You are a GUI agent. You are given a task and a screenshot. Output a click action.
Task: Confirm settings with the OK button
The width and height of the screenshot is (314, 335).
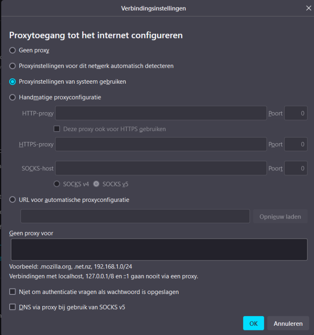[253, 323]
